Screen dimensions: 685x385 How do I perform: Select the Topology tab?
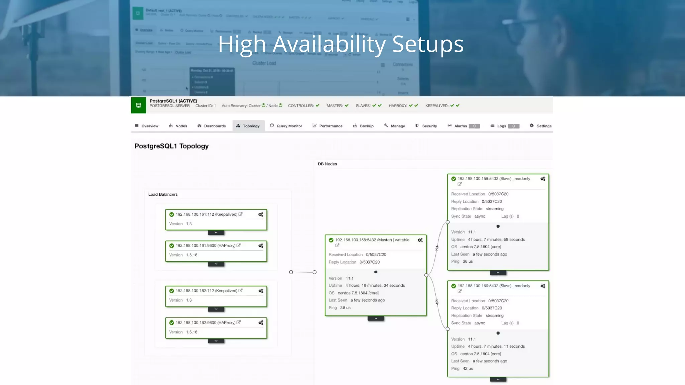248,126
